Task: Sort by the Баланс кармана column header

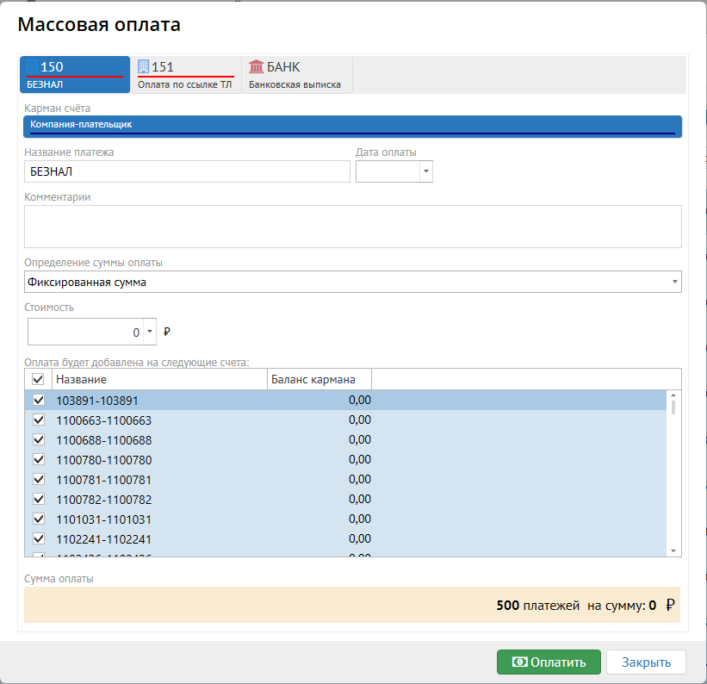Action: [x=319, y=379]
